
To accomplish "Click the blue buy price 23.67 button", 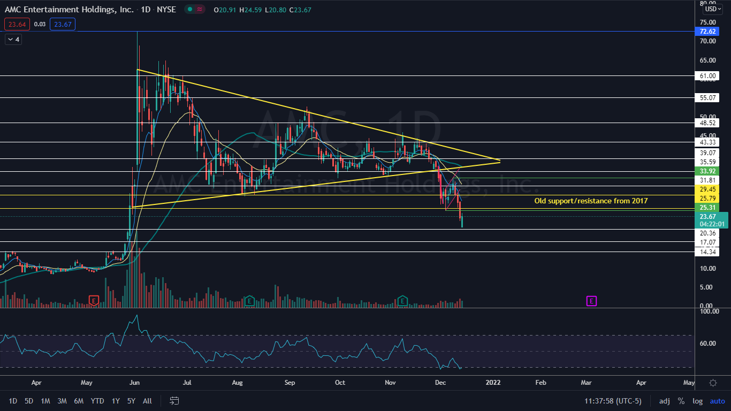I will (63, 24).
